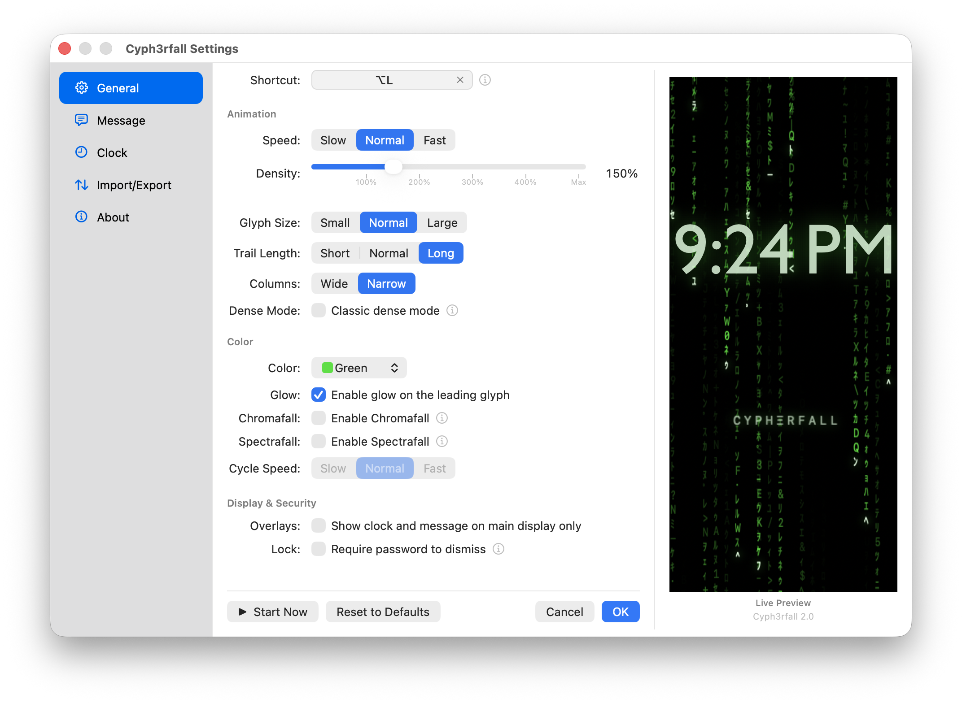Set animation Speed to Normal
The width and height of the screenshot is (962, 703).
point(385,140)
